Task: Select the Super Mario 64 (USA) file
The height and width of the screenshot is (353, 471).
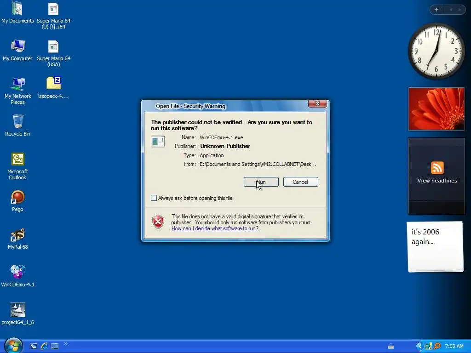Action: coord(53,53)
